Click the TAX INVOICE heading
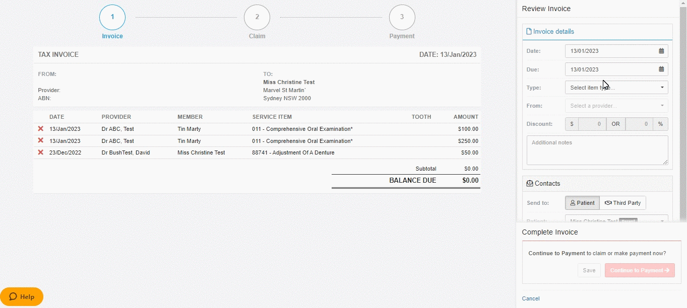The width and height of the screenshot is (687, 308). [x=58, y=54]
